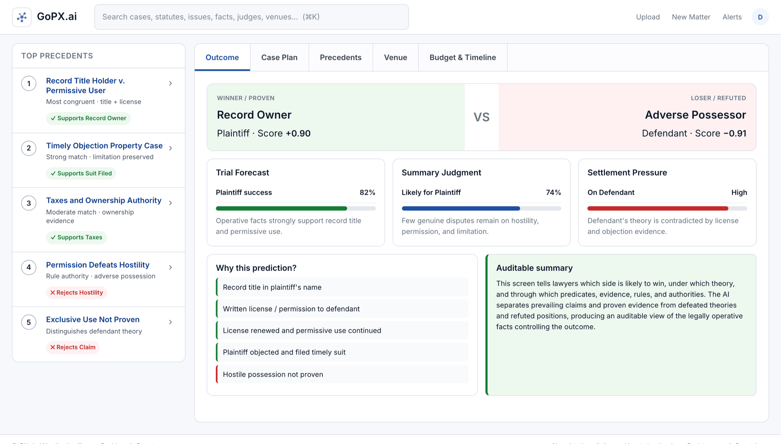781x444 pixels.
Task: Click the 'Why this prediction?' heading
Action: pyautogui.click(x=256, y=268)
